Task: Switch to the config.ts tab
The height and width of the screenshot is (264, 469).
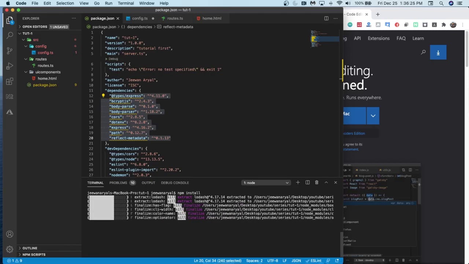Action: (x=140, y=18)
